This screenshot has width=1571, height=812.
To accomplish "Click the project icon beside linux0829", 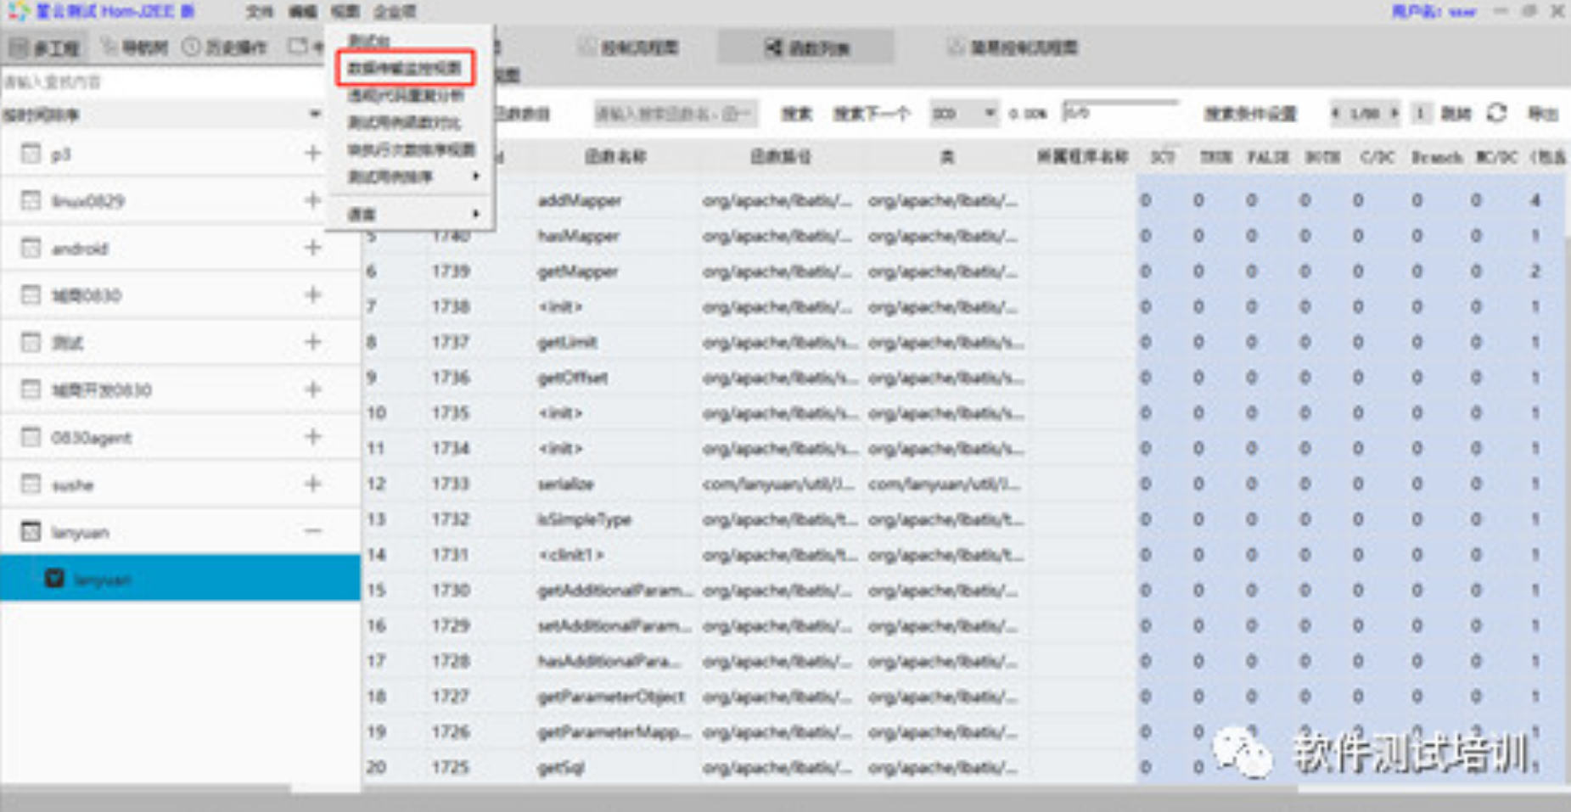I will tap(31, 201).
